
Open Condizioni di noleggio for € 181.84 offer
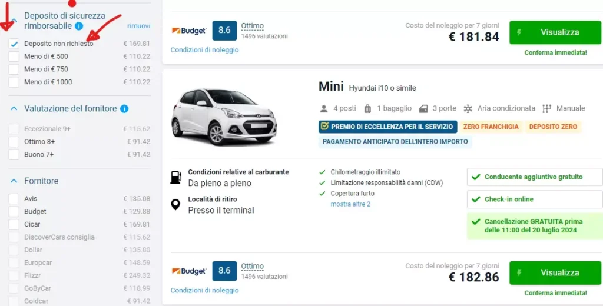click(x=204, y=50)
